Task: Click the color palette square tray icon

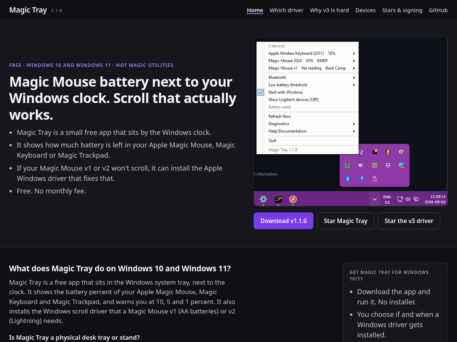Action: [374, 165]
